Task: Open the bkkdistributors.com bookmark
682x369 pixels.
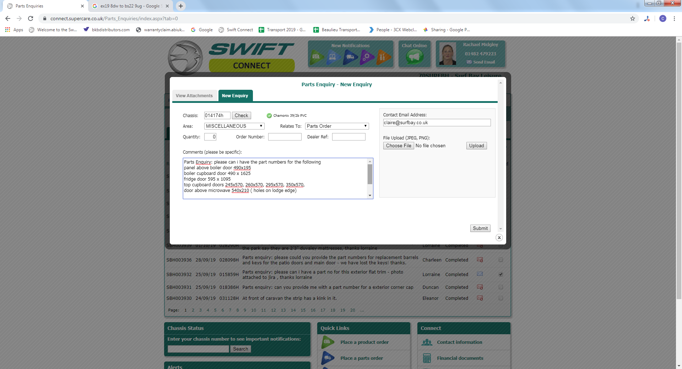Action: pos(107,30)
